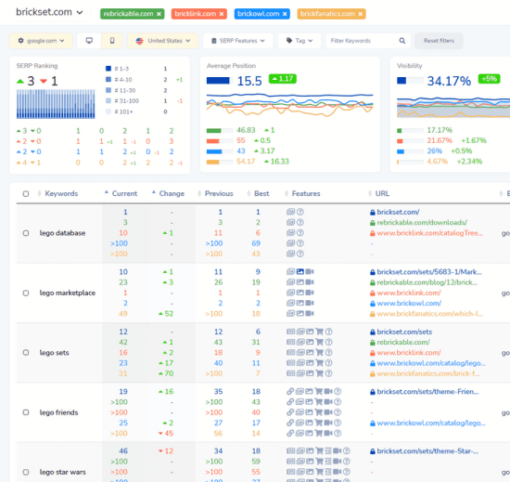510x482 pixels.
Task: Click #1-3 legend color swatch
Action: [108, 69]
